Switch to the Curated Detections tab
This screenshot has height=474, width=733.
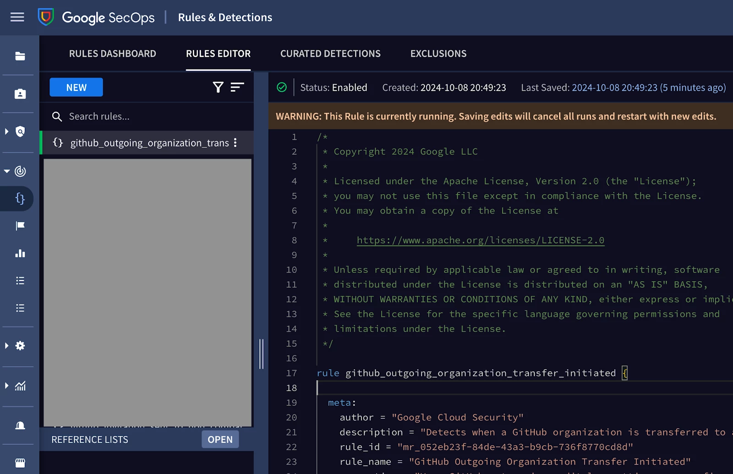[330, 54]
